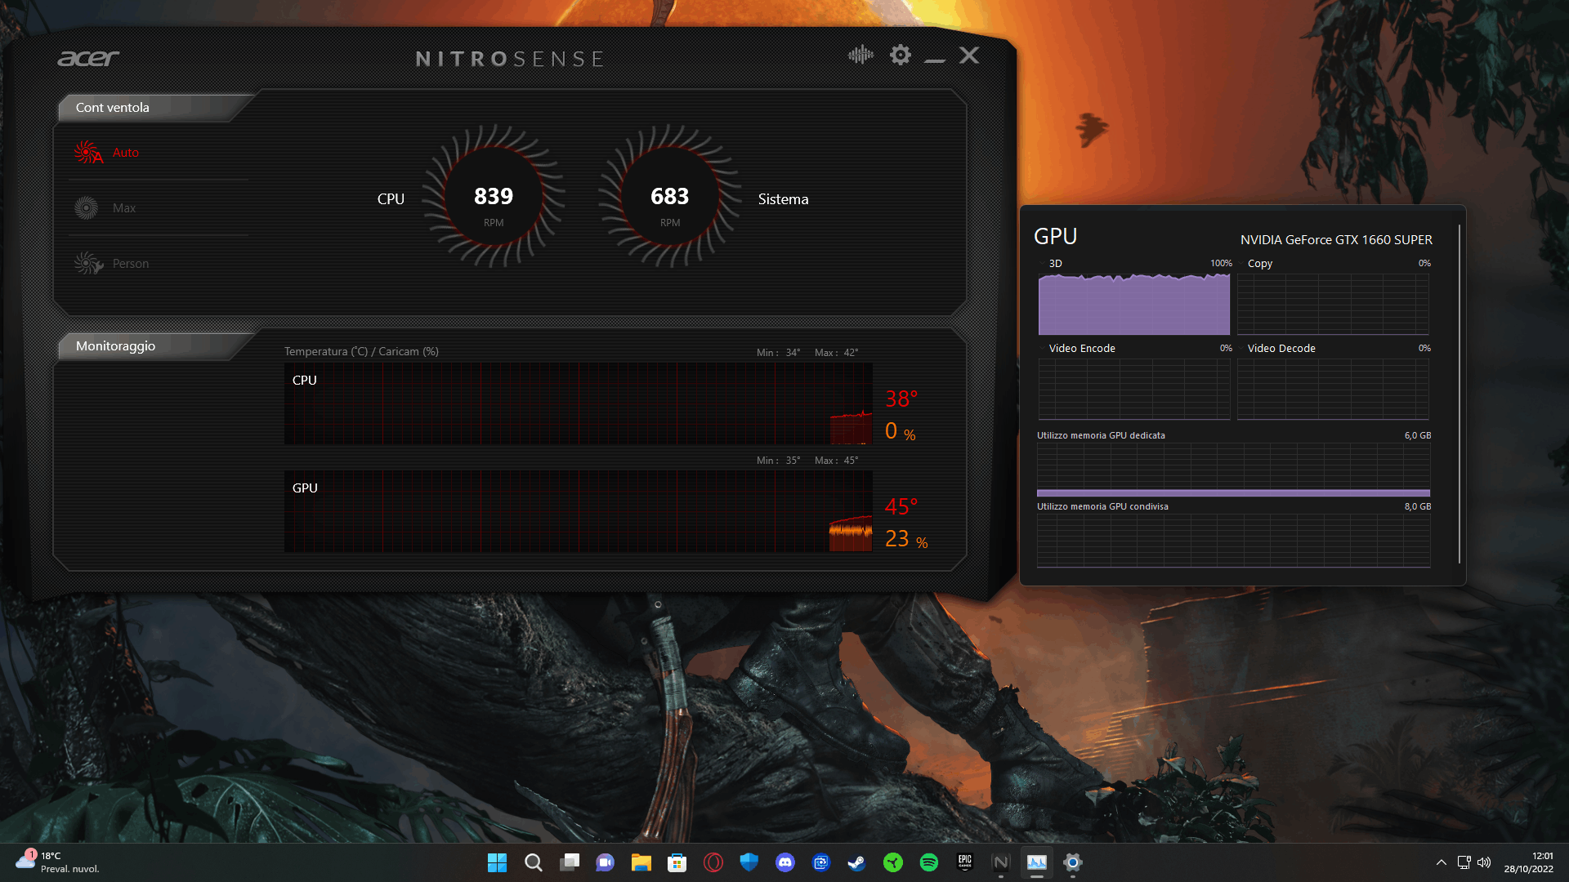Click the Cont ventola section tab
Image resolution: width=1569 pixels, height=882 pixels.
pyautogui.click(x=113, y=107)
